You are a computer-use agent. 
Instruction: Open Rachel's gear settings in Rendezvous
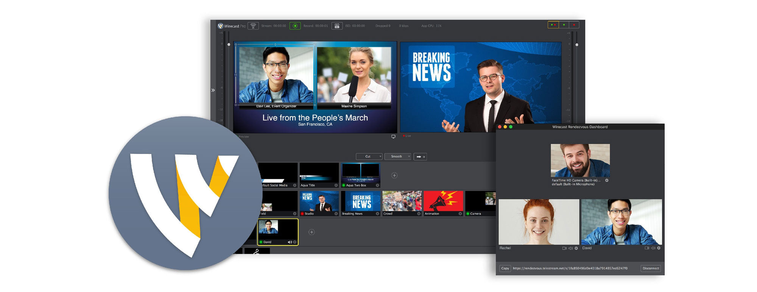pyautogui.click(x=576, y=248)
